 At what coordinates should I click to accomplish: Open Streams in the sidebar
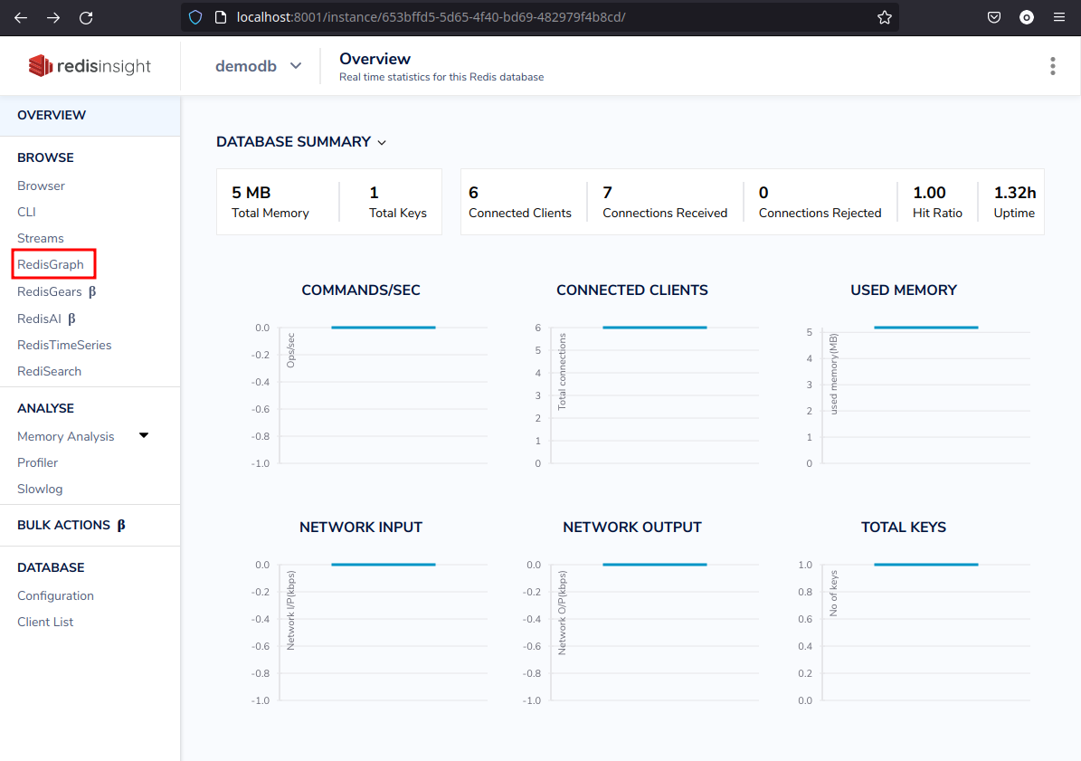tap(41, 238)
